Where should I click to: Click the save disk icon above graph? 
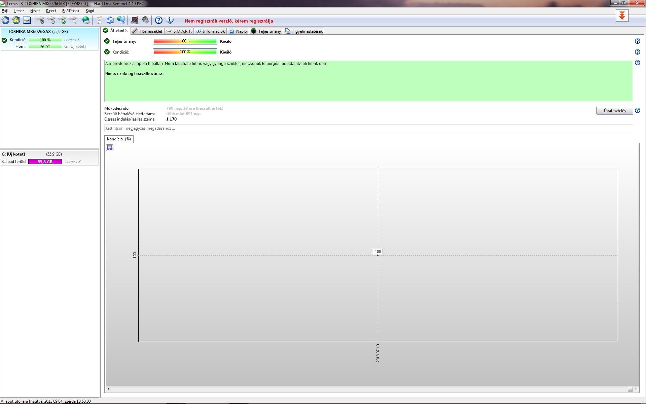(x=110, y=148)
